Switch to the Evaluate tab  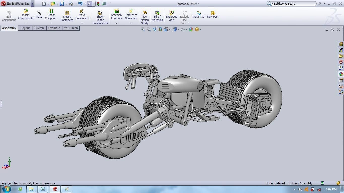click(54, 28)
